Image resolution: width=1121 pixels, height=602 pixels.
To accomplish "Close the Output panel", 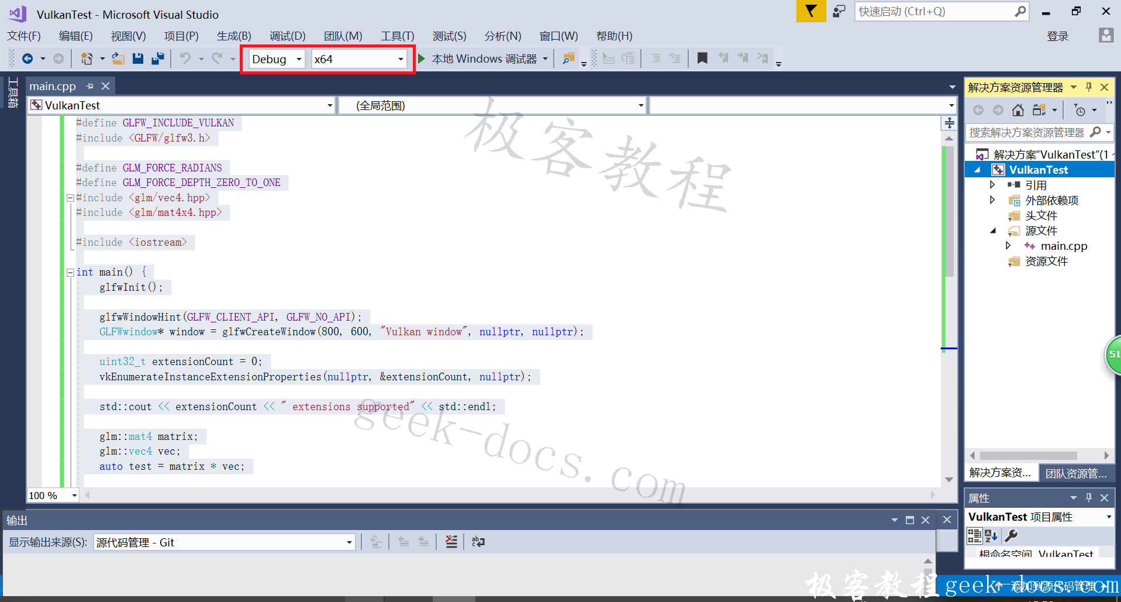I will [925, 520].
